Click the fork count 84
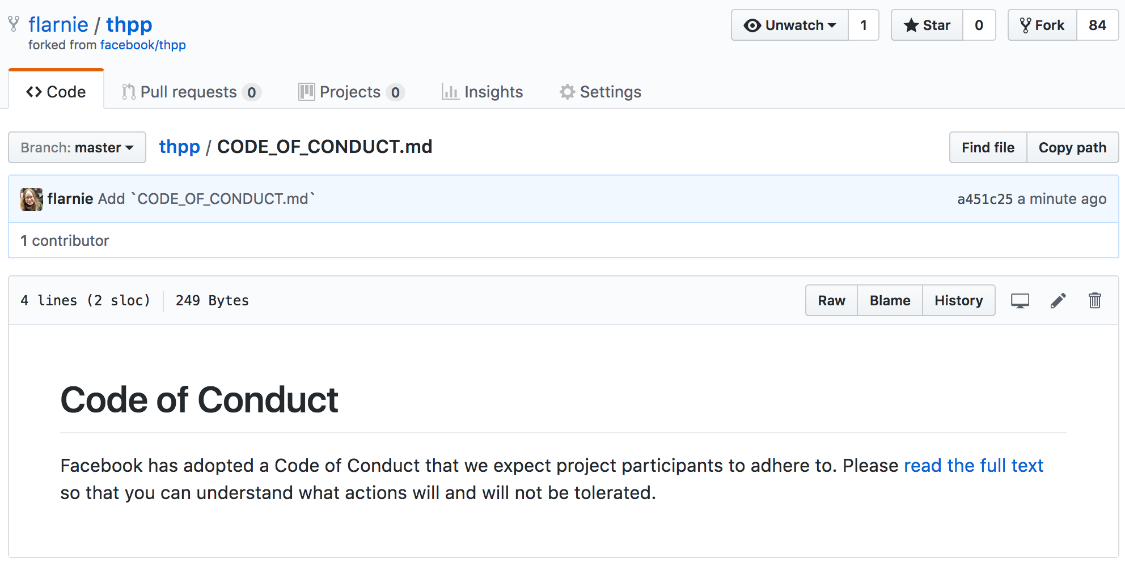 [x=1097, y=25]
